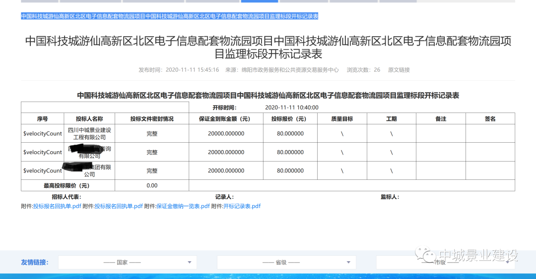Click the 友情链接 label
The height and width of the screenshot is (279, 536).
35,262
